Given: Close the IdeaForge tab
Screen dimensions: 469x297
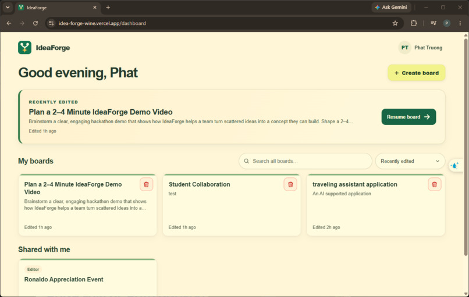Looking at the screenshot, I should coord(95,8).
